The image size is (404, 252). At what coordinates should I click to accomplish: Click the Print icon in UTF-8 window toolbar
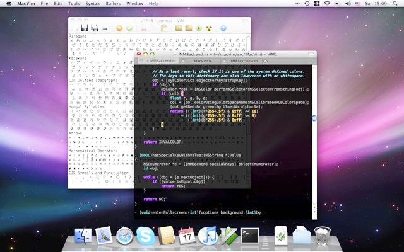click(x=105, y=29)
